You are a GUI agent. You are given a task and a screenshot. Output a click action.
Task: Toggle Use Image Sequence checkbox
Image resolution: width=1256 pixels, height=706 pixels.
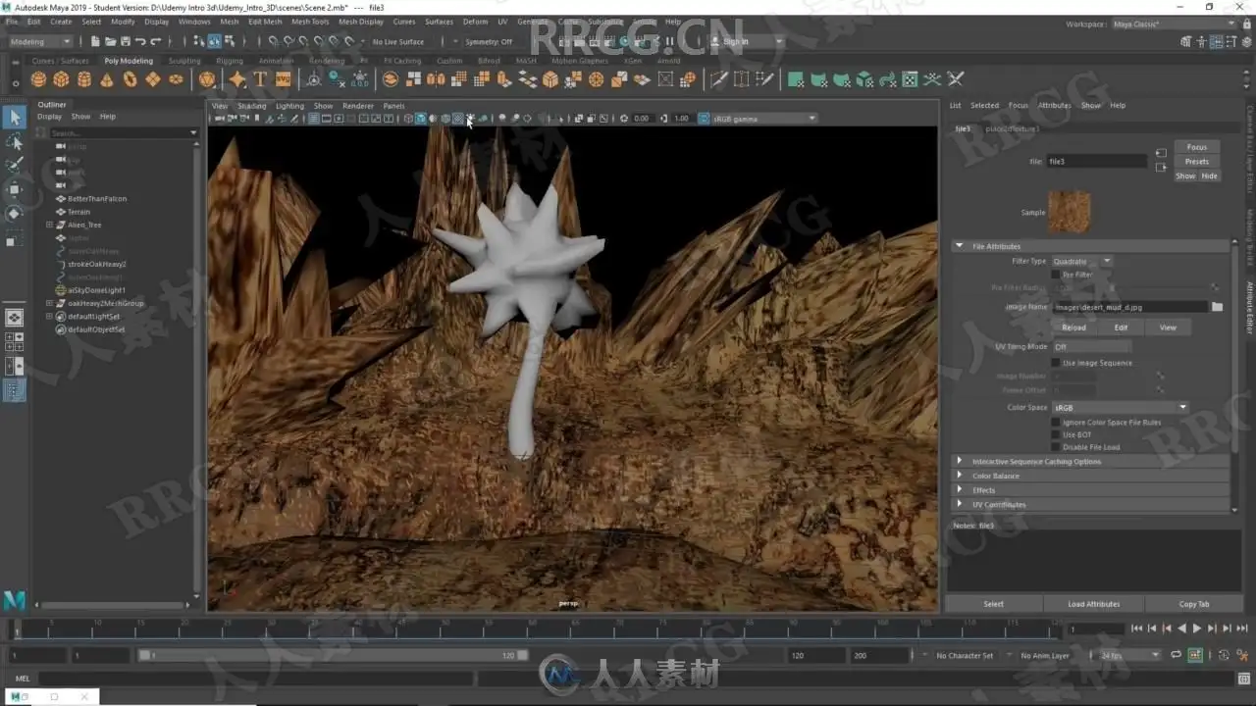[x=1056, y=363]
